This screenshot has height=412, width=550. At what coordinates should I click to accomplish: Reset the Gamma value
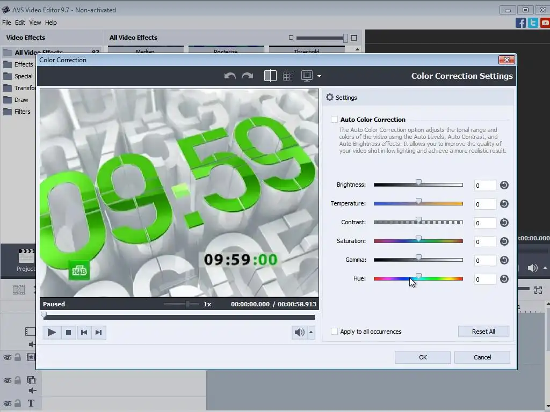point(504,260)
